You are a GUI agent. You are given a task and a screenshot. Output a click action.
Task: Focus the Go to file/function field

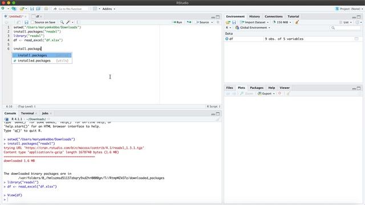pos(71,9)
